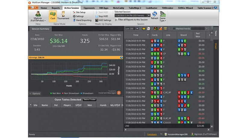Click Mglmstr player status icon
The width and height of the screenshot is (247, 138).
coord(192,134)
